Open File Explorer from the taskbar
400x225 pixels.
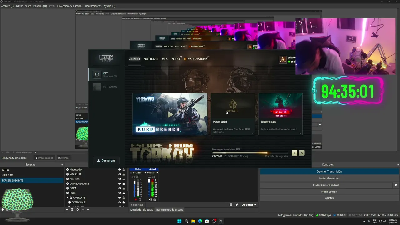[x=193, y=221]
